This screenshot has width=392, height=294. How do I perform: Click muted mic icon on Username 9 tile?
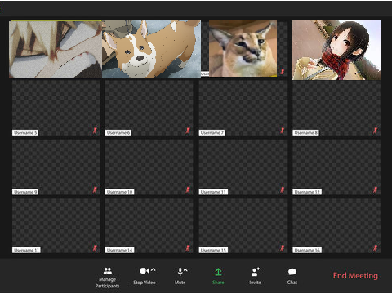(95, 189)
